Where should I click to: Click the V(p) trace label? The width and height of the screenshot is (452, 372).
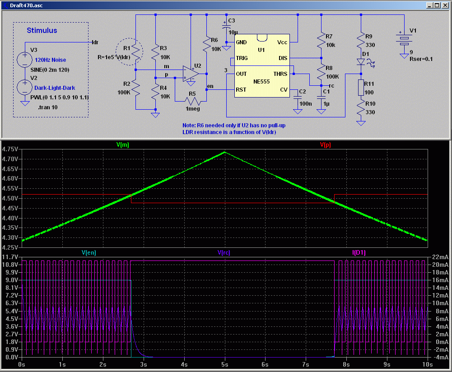pyautogui.click(x=326, y=144)
